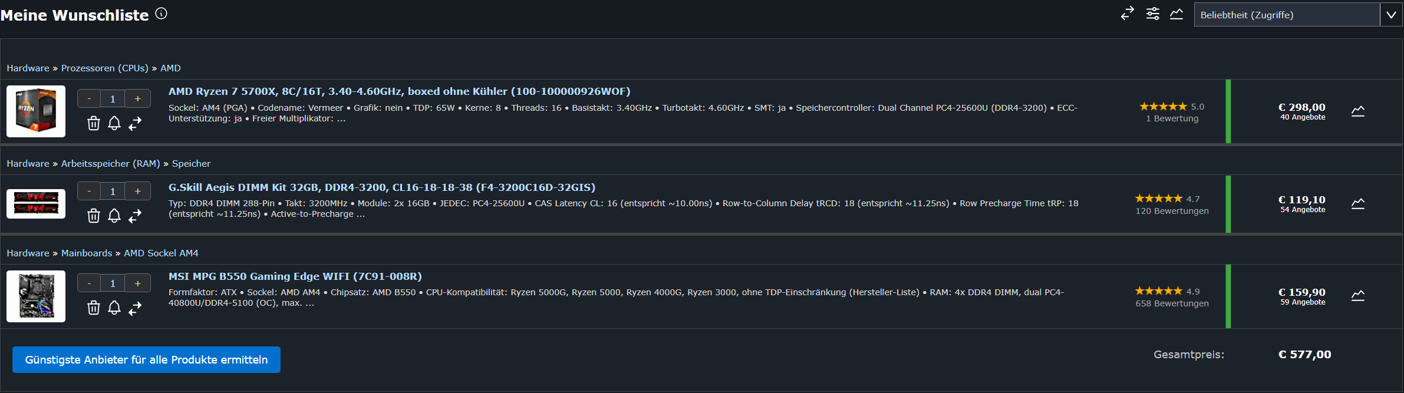
Task: Click the € 298,00 price of Ryzen 7
Action: [1301, 107]
